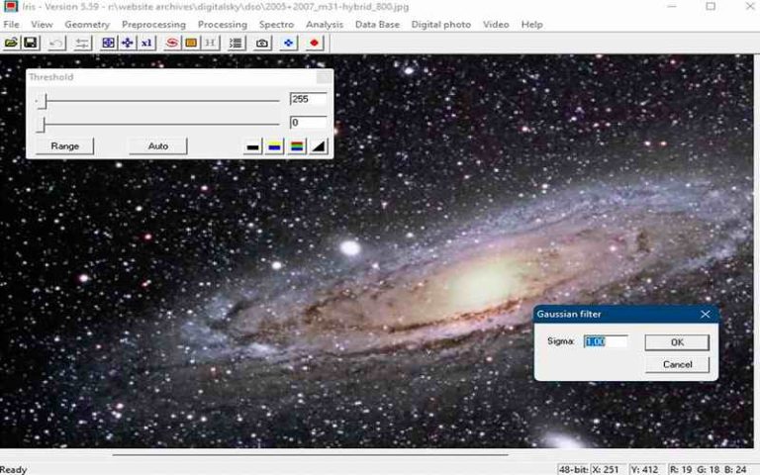Maximize the Iris window
The image size is (760, 475).
click(711, 6)
